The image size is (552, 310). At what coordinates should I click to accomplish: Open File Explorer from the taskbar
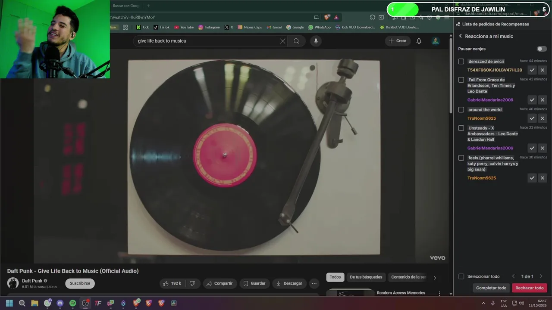(34, 303)
